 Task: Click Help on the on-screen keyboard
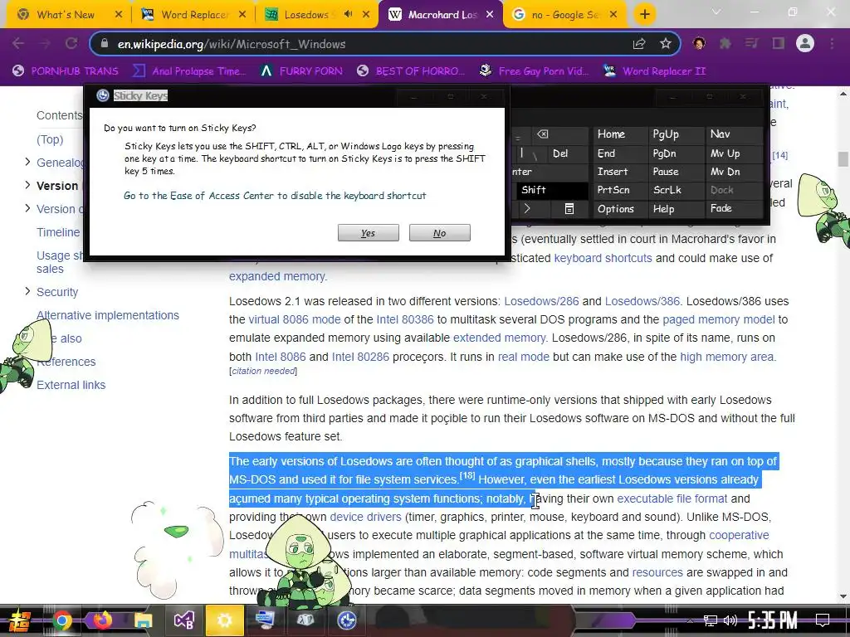[x=675, y=208]
